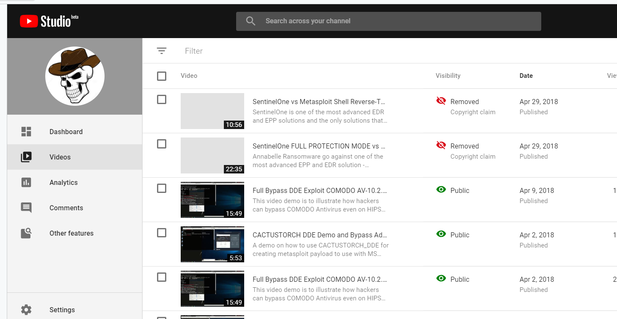Click the Apr 2 15:49 video thumbnail
Screen dimensions: 617x319
point(212,289)
